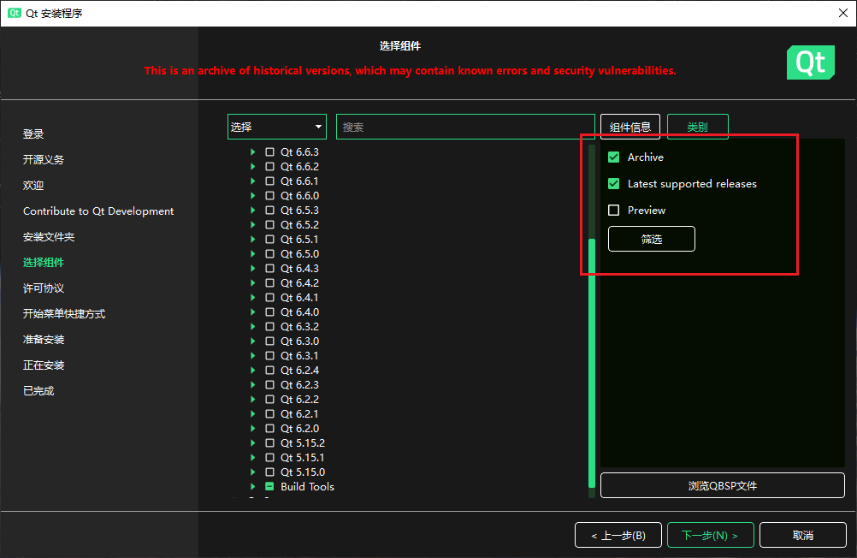Go back with 上一步(B) button
The width and height of the screenshot is (857, 558).
[x=618, y=535]
